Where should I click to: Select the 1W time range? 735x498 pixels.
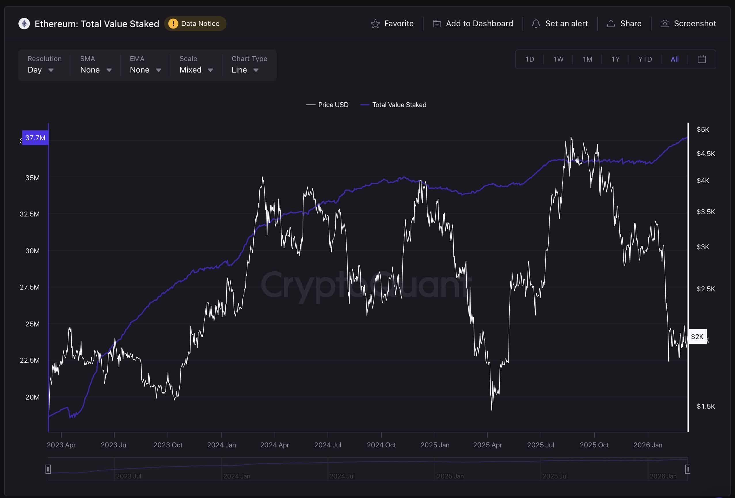point(558,60)
